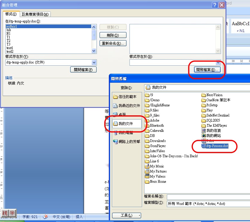Select dtp-Process.dot template file
The image size is (250, 222).
tap(217, 146)
